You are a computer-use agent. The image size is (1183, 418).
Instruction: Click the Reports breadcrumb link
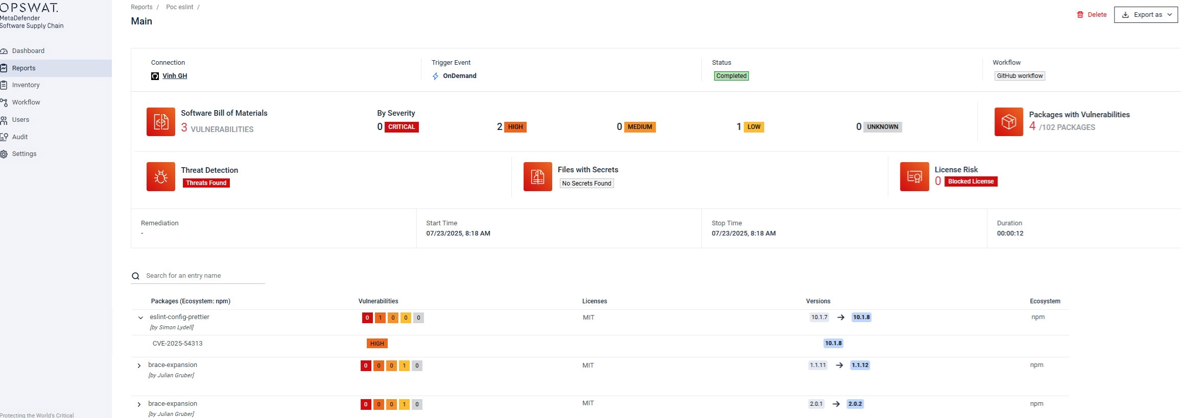click(141, 7)
